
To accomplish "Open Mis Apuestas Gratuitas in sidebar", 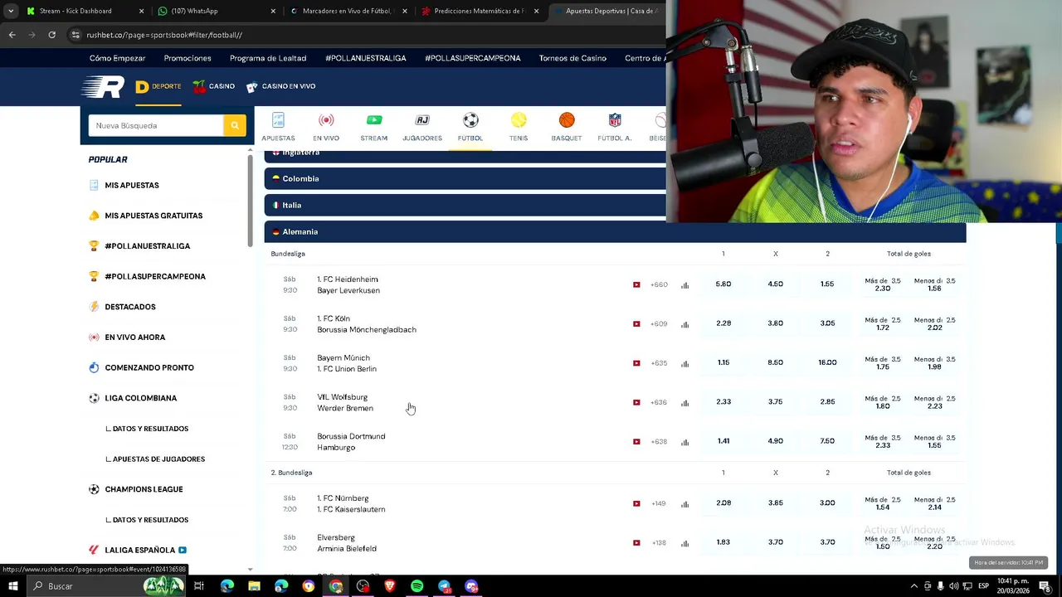I will pos(153,216).
